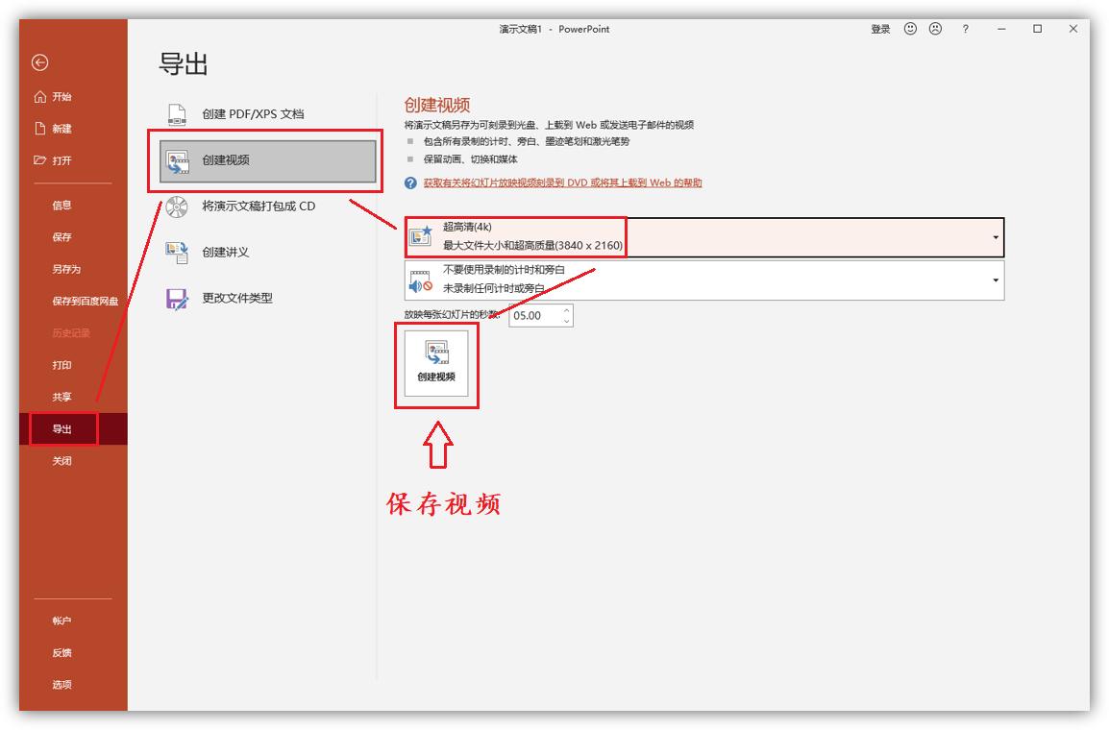
Task: Click the 保留动画、切换和媒体 bullet text
Action: 470,159
